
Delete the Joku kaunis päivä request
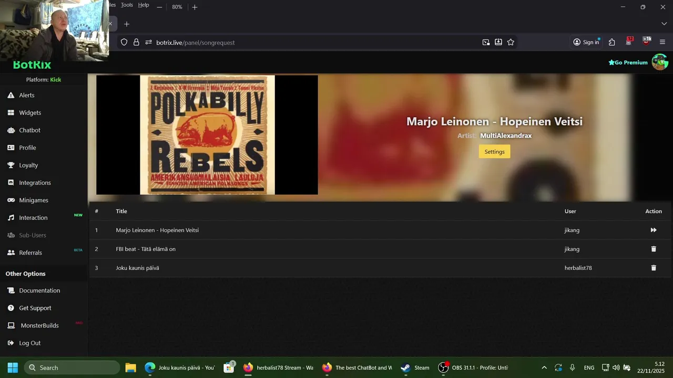[x=654, y=268]
